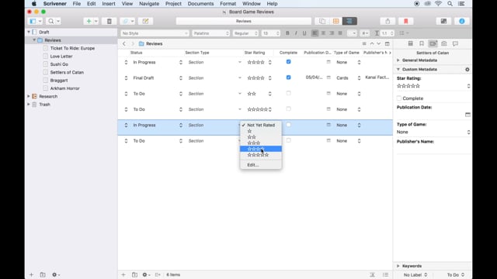Open publication date calendar in Inspector
The height and width of the screenshot is (279, 497).
pos(467,115)
